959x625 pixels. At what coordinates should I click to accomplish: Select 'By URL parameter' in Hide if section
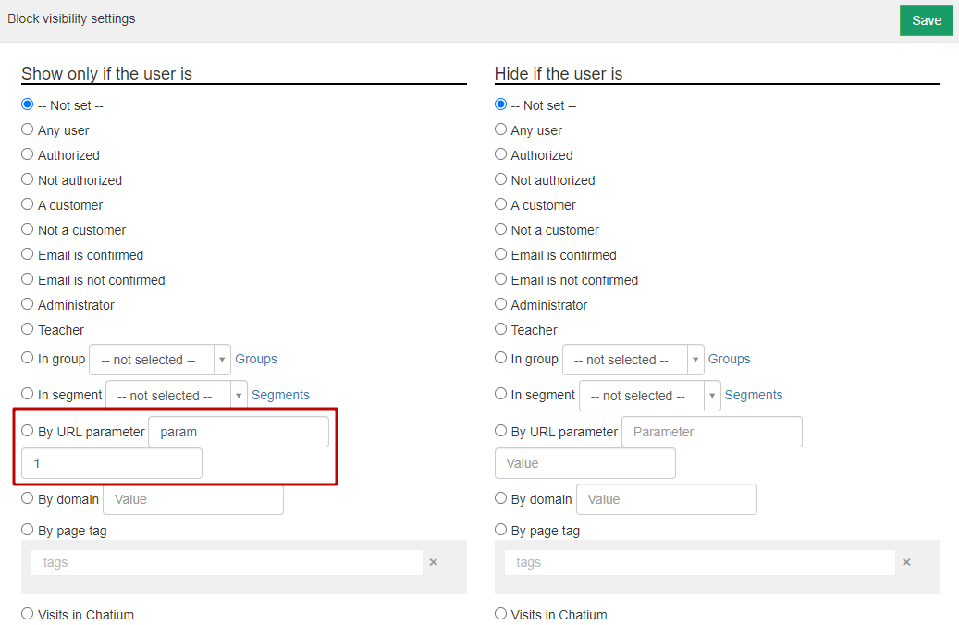[501, 431]
